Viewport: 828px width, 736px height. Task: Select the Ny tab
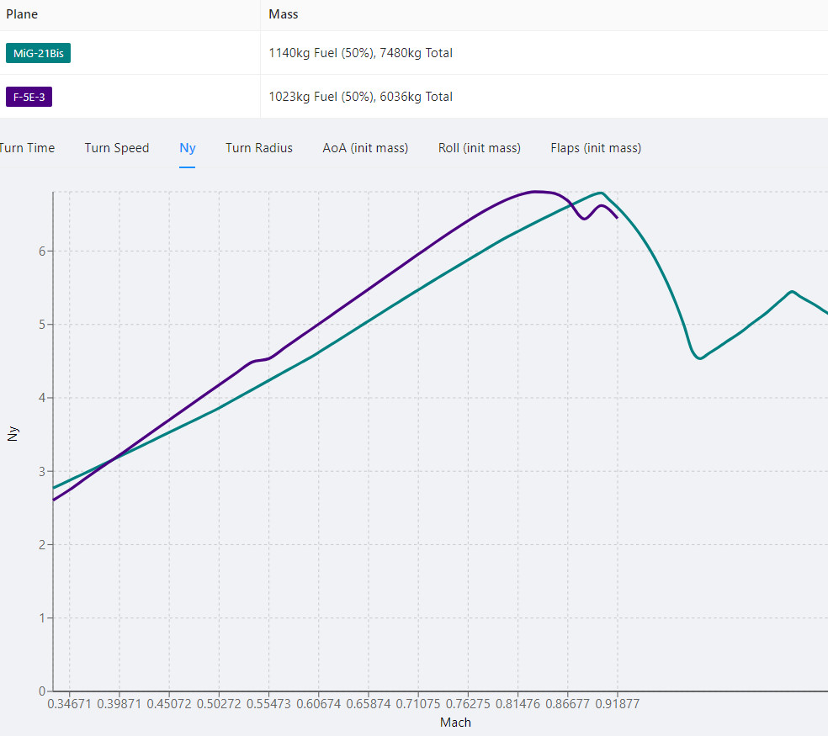[x=188, y=148]
